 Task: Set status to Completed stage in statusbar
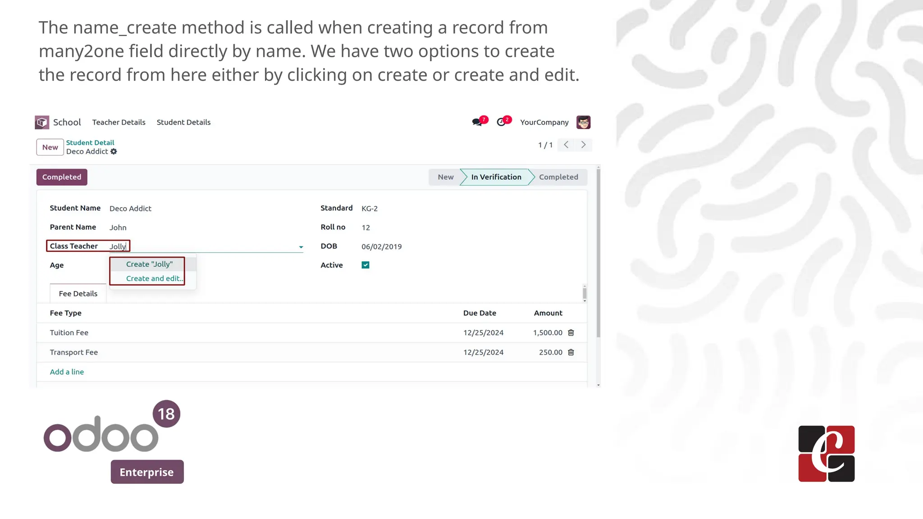click(558, 177)
